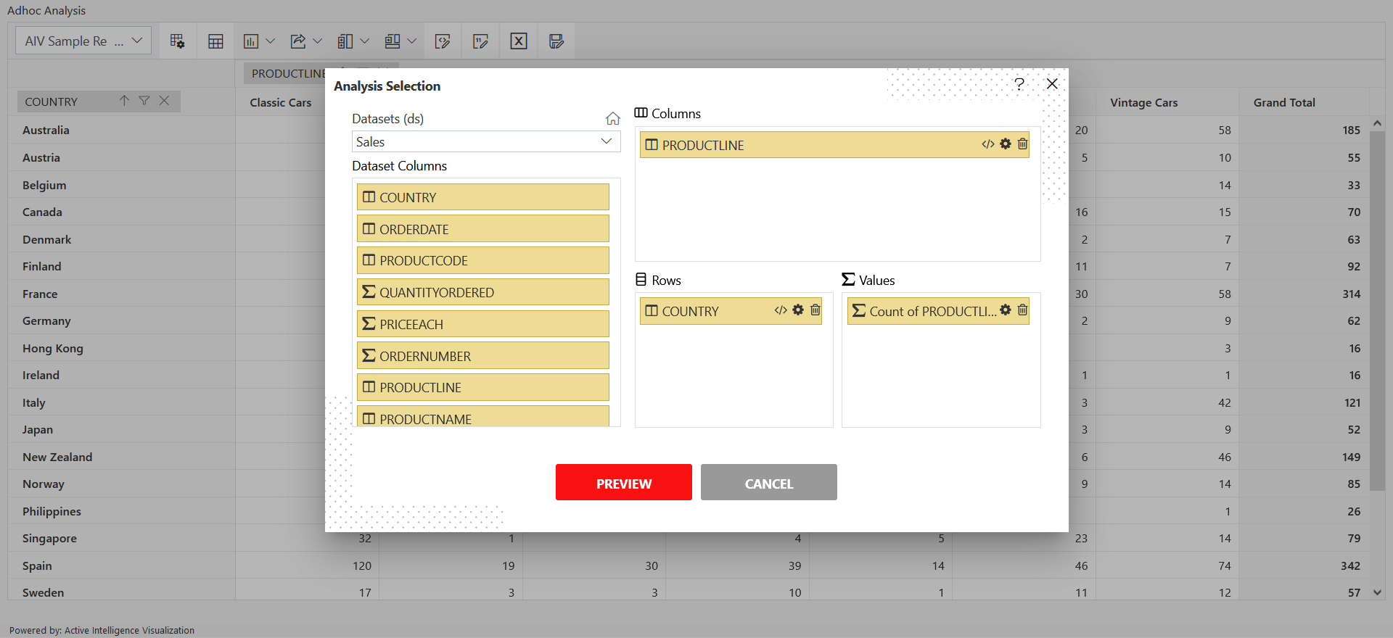The height and width of the screenshot is (638, 1393).
Task: Delete COUNTRY from Rows with trash icon
Action: point(815,310)
